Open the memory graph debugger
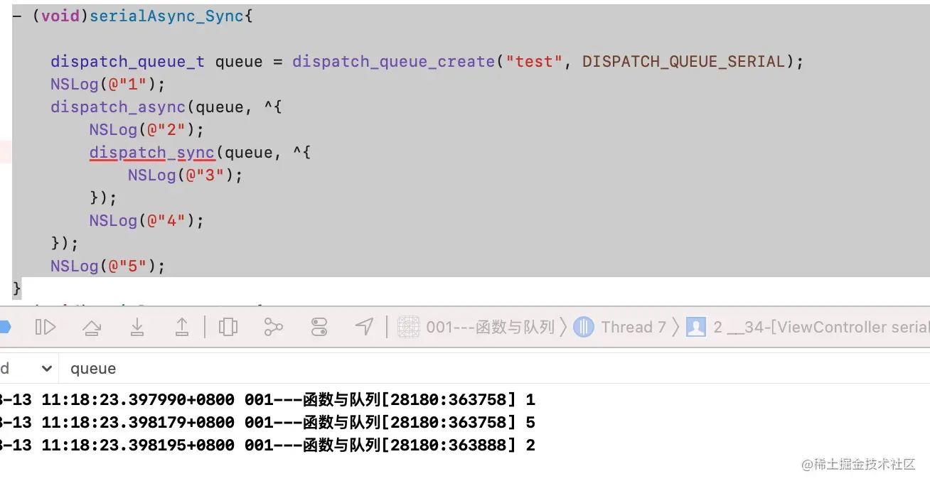Image resolution: width=930 pixels, height=486 pixels. coord(274,326)
